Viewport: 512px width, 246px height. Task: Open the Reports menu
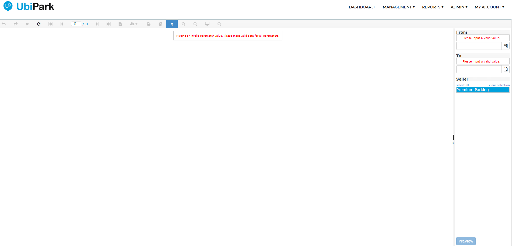coord(433,7)
